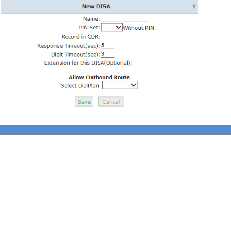Screen dimensions: 231x231
Task: Select the Digit Timeout value field
Action: click(108, 54)
